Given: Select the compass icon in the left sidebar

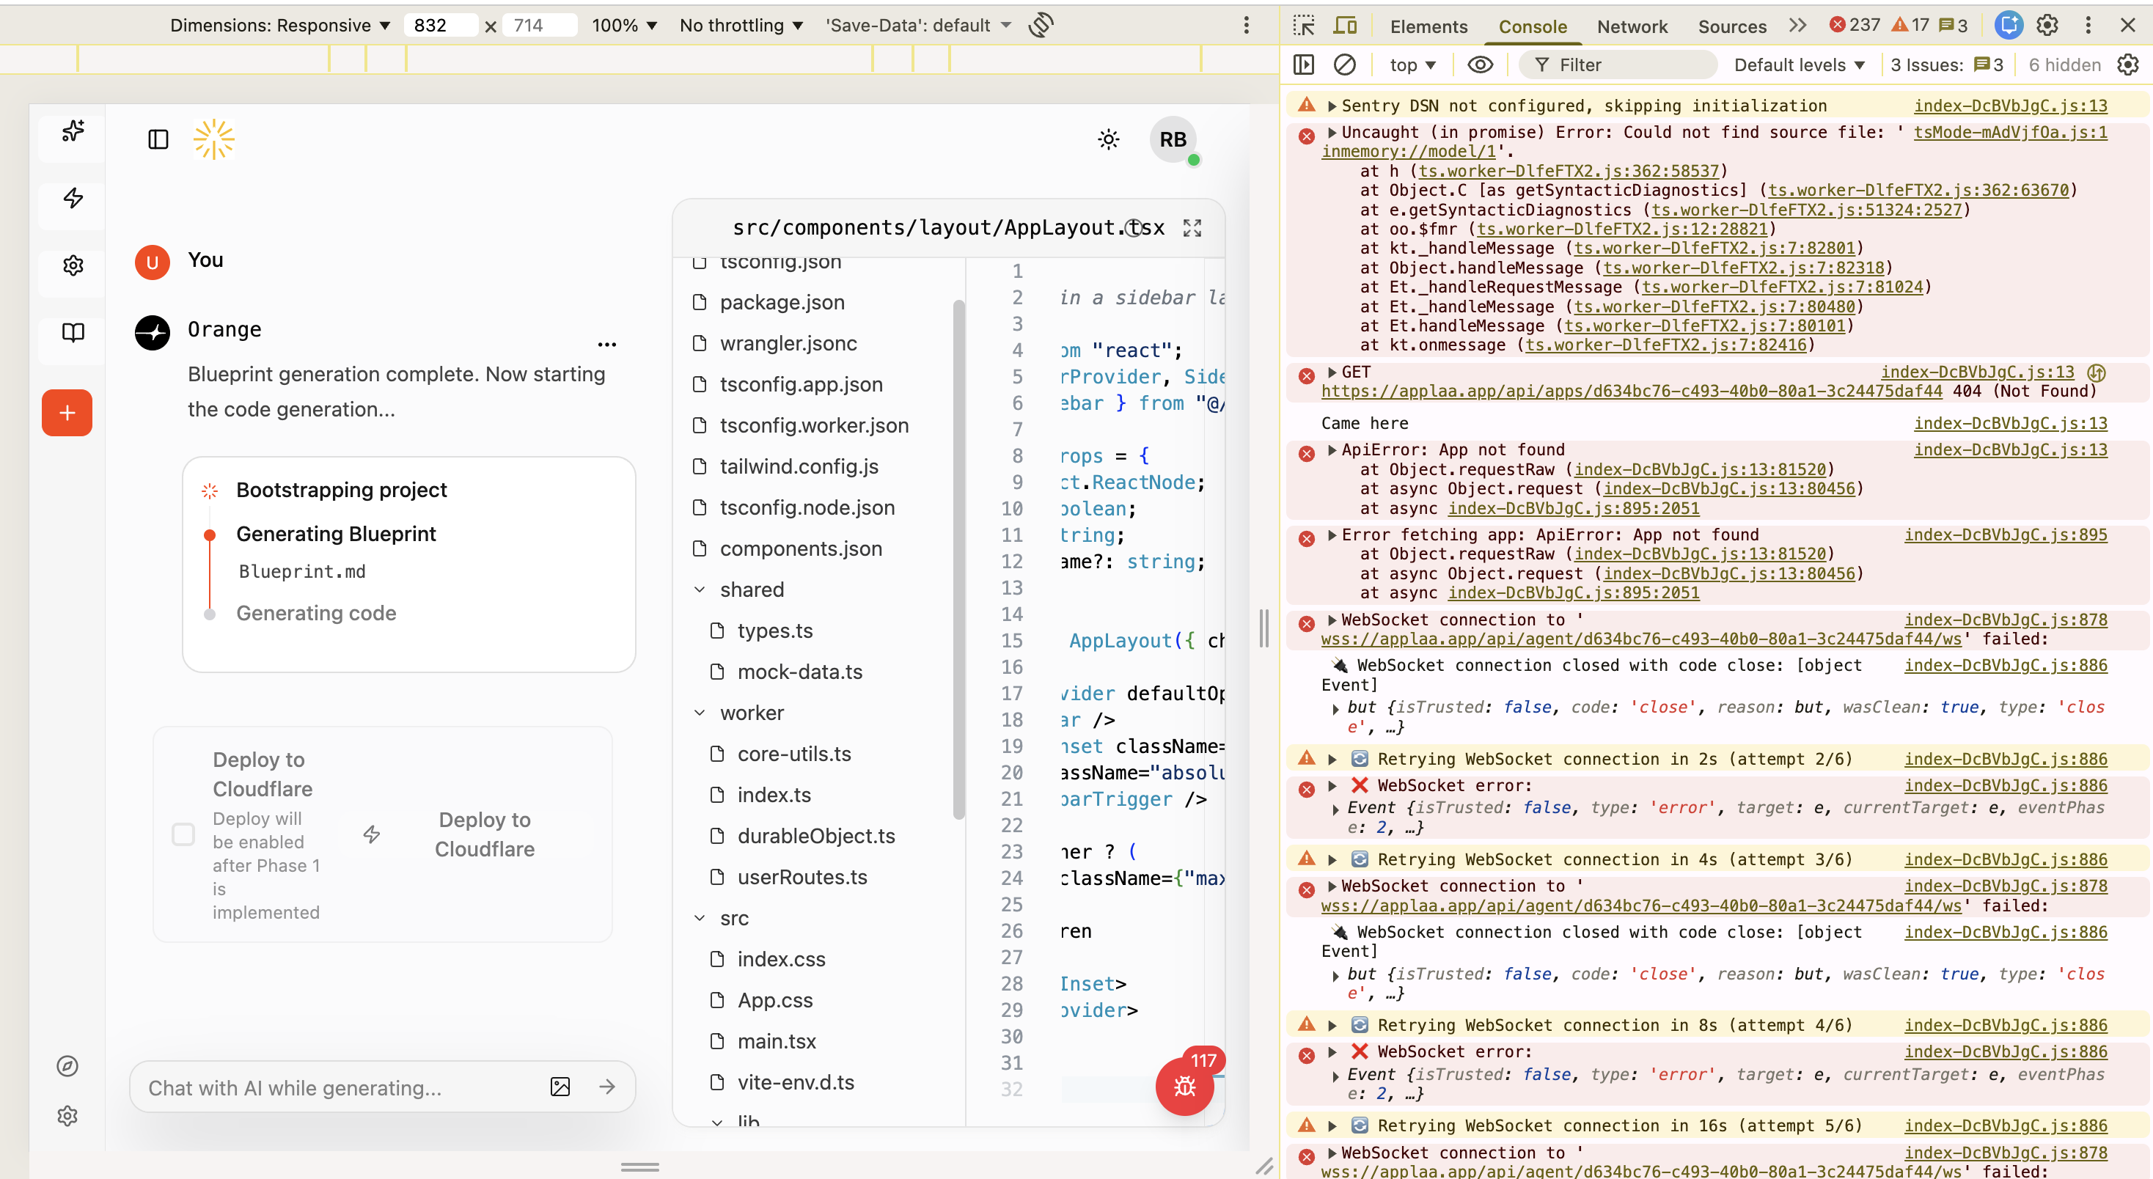Looking at the screenshot, I should pyautogui.click(x=67, y=1065).
